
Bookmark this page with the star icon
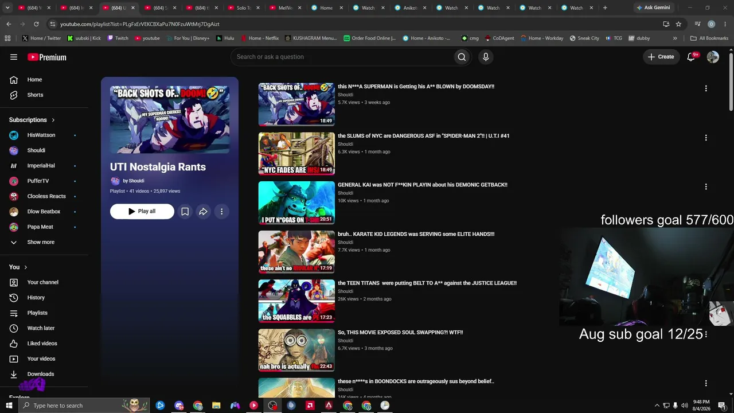(678, 24)
